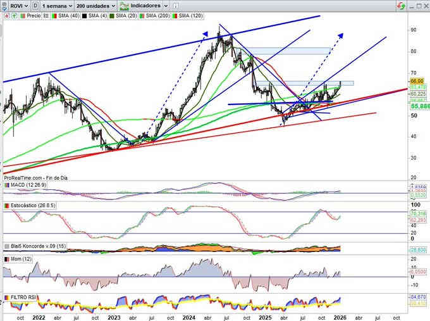
Task: Click the Blai5 Koncorde v.09 panel icon
Action: [x=7, y=246]
